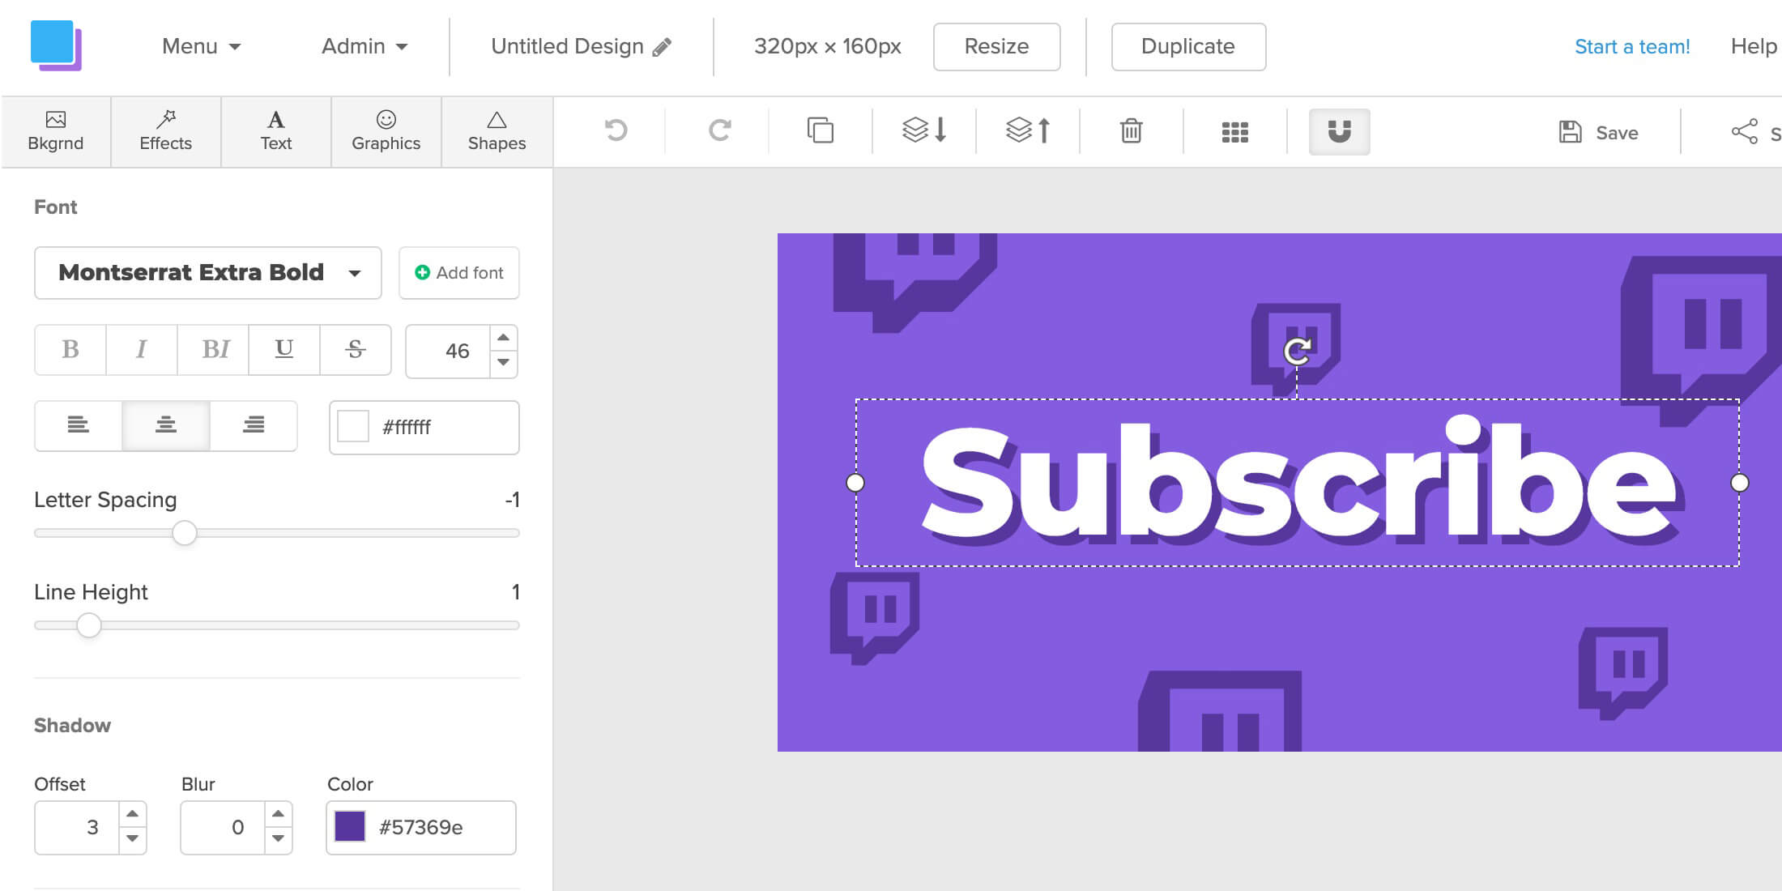Click the rotate handle above Subscribe text
Image resolution: width=1782 pixels, height=891 pixels.
(x=1297, y=351)
